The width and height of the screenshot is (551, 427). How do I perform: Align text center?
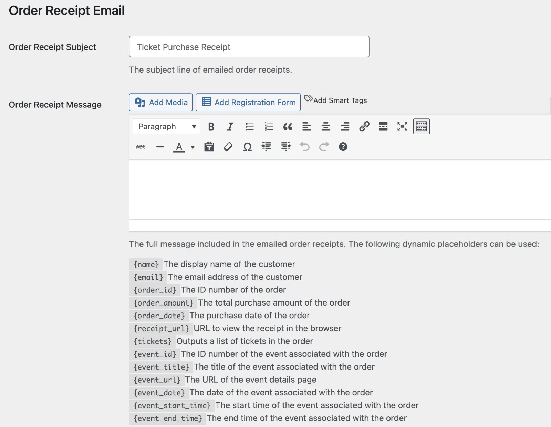326,127
